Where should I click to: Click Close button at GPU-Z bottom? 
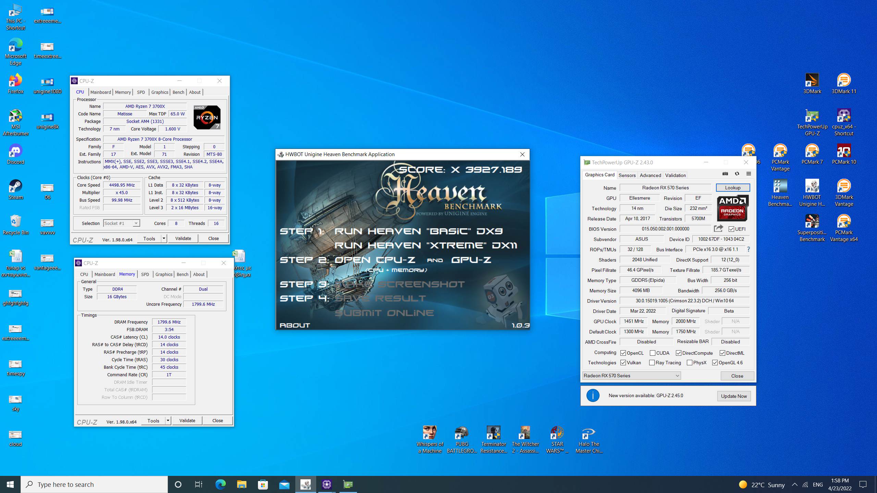pyautogui.click(x=737, y=376)
